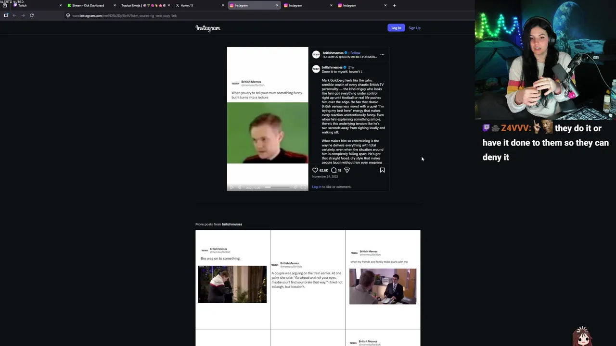Screen dimensions: 616x346
Task: Play the reel video with the play button
Action: pos(231,187)
